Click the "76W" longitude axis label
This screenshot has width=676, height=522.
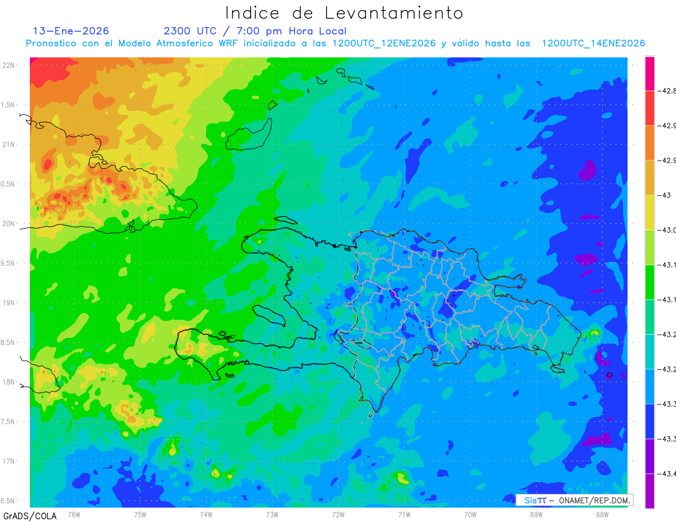(74, 514)
